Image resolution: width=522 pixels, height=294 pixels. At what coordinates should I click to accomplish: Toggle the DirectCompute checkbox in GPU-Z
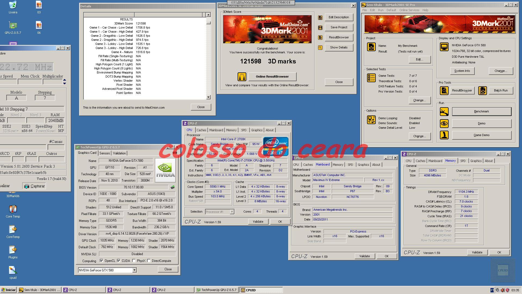[149, 261]
